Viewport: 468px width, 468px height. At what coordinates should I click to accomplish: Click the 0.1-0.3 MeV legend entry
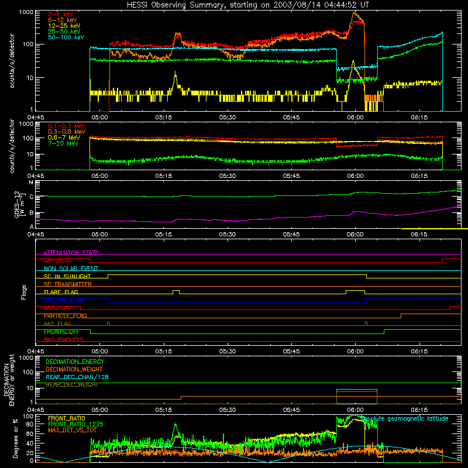pyautogui.click(x=67, y=126)
